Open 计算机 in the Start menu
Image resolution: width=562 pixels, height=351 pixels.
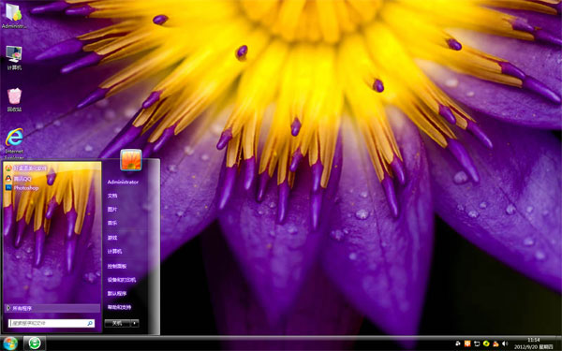[114, 252]
